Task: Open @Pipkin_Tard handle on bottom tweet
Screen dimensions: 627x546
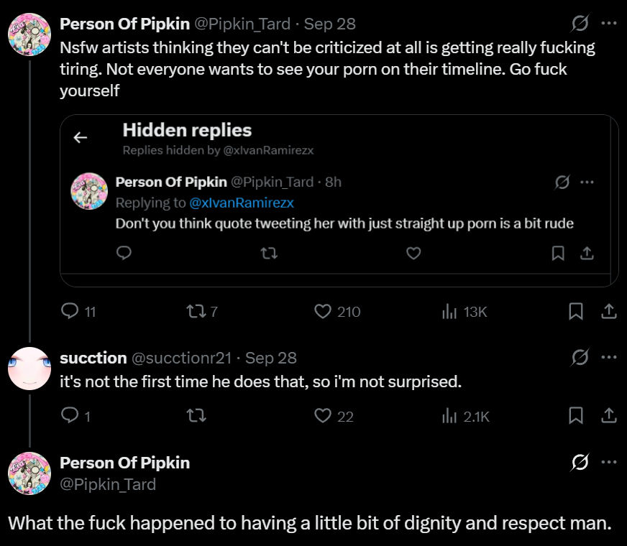Action: click(108, 484)
